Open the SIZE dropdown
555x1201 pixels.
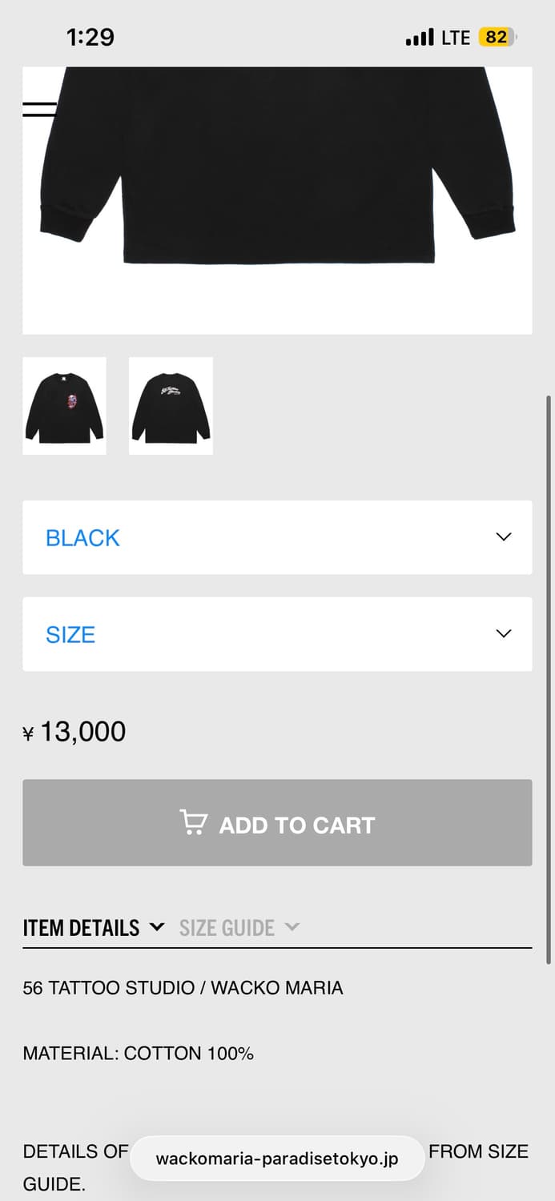[x=277, y=634]
